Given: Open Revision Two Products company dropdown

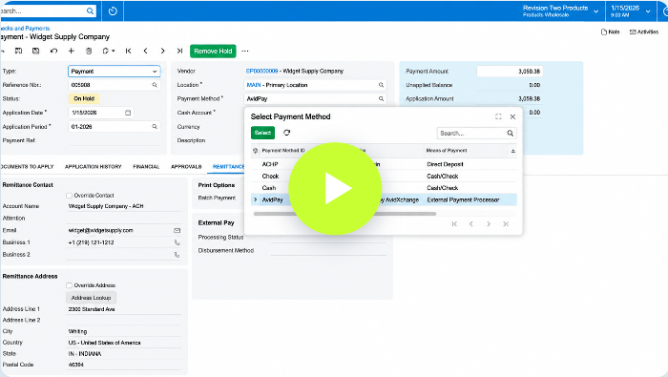Looking at the screenshot, I should coord(560,11).
